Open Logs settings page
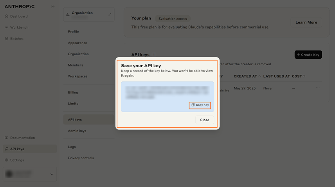 point(72,147)
